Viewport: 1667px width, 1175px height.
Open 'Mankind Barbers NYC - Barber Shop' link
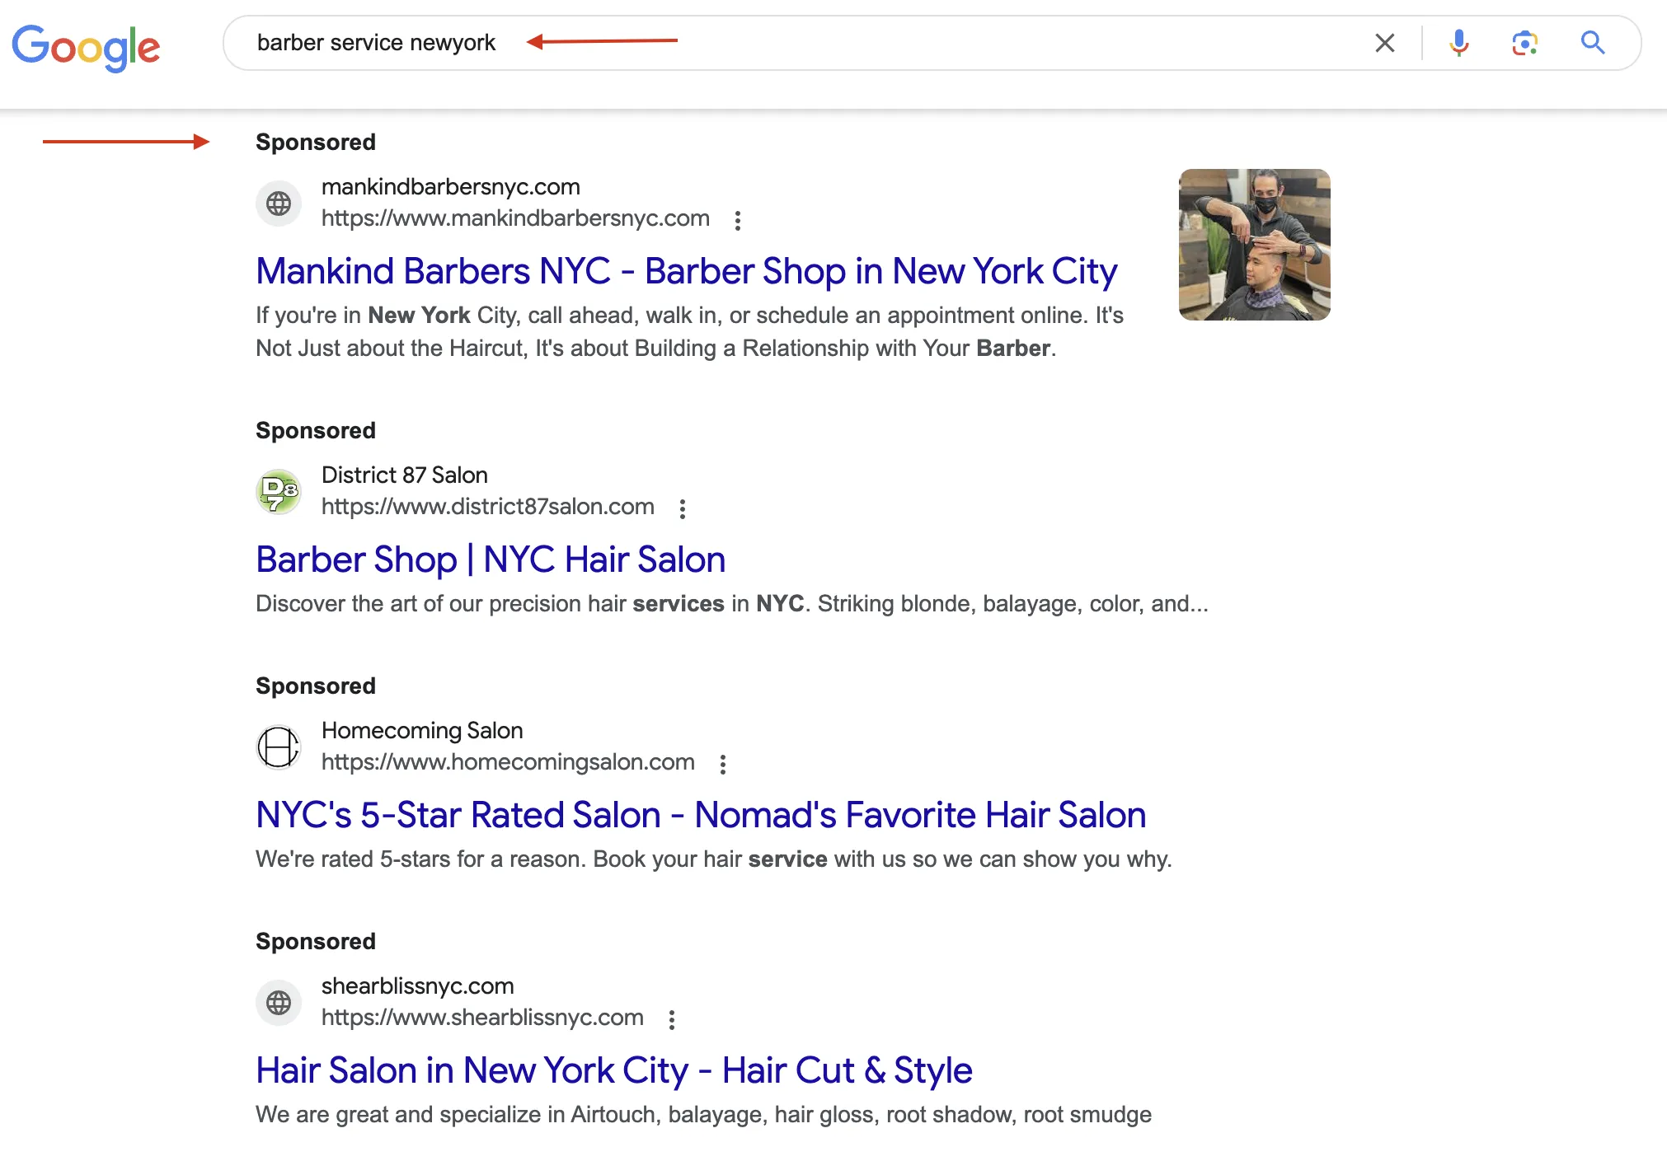tap(686, 271)
